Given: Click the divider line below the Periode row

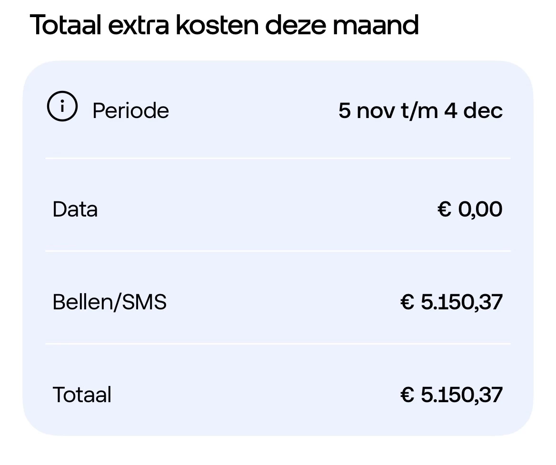Looking at the screenshot, I should point(278,158).
